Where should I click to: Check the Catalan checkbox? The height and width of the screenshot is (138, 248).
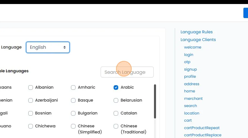point(116,113)
